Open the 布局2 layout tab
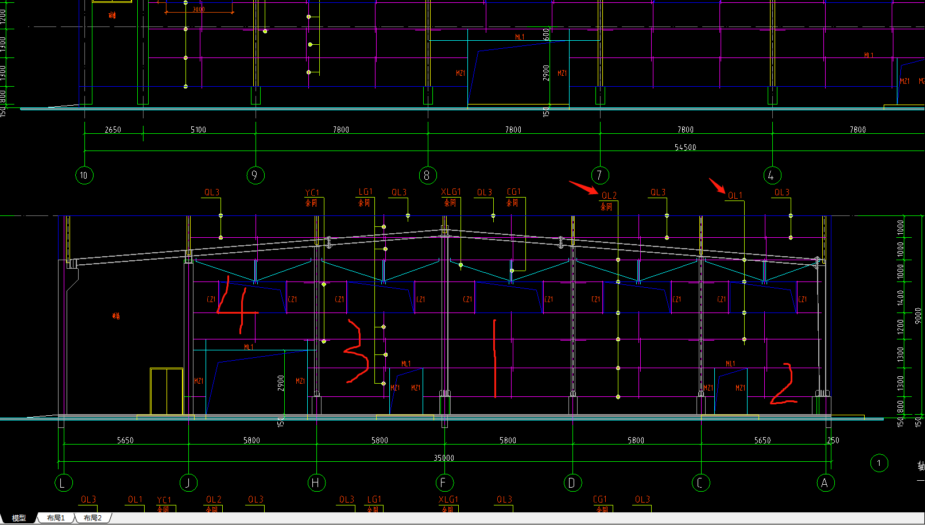The image size is (925, 525). [x=92, y=518]
